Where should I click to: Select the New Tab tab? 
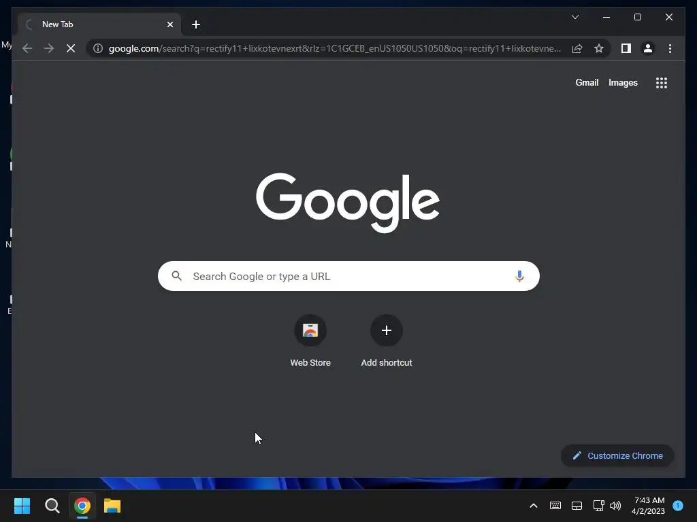[99, 24]
